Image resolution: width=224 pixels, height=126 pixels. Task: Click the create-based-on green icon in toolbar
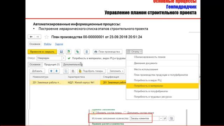pos(78,52)
